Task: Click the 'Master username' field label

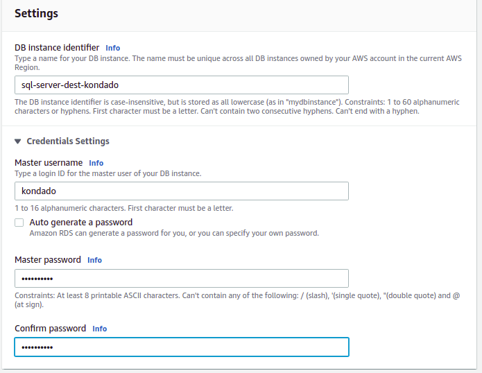Action: tap(49, 162)
